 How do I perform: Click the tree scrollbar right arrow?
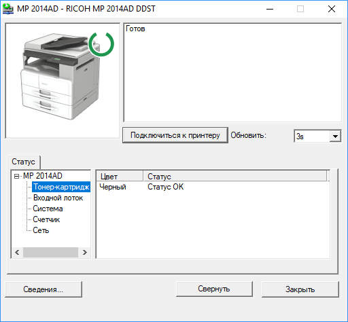tap(84, 252)
